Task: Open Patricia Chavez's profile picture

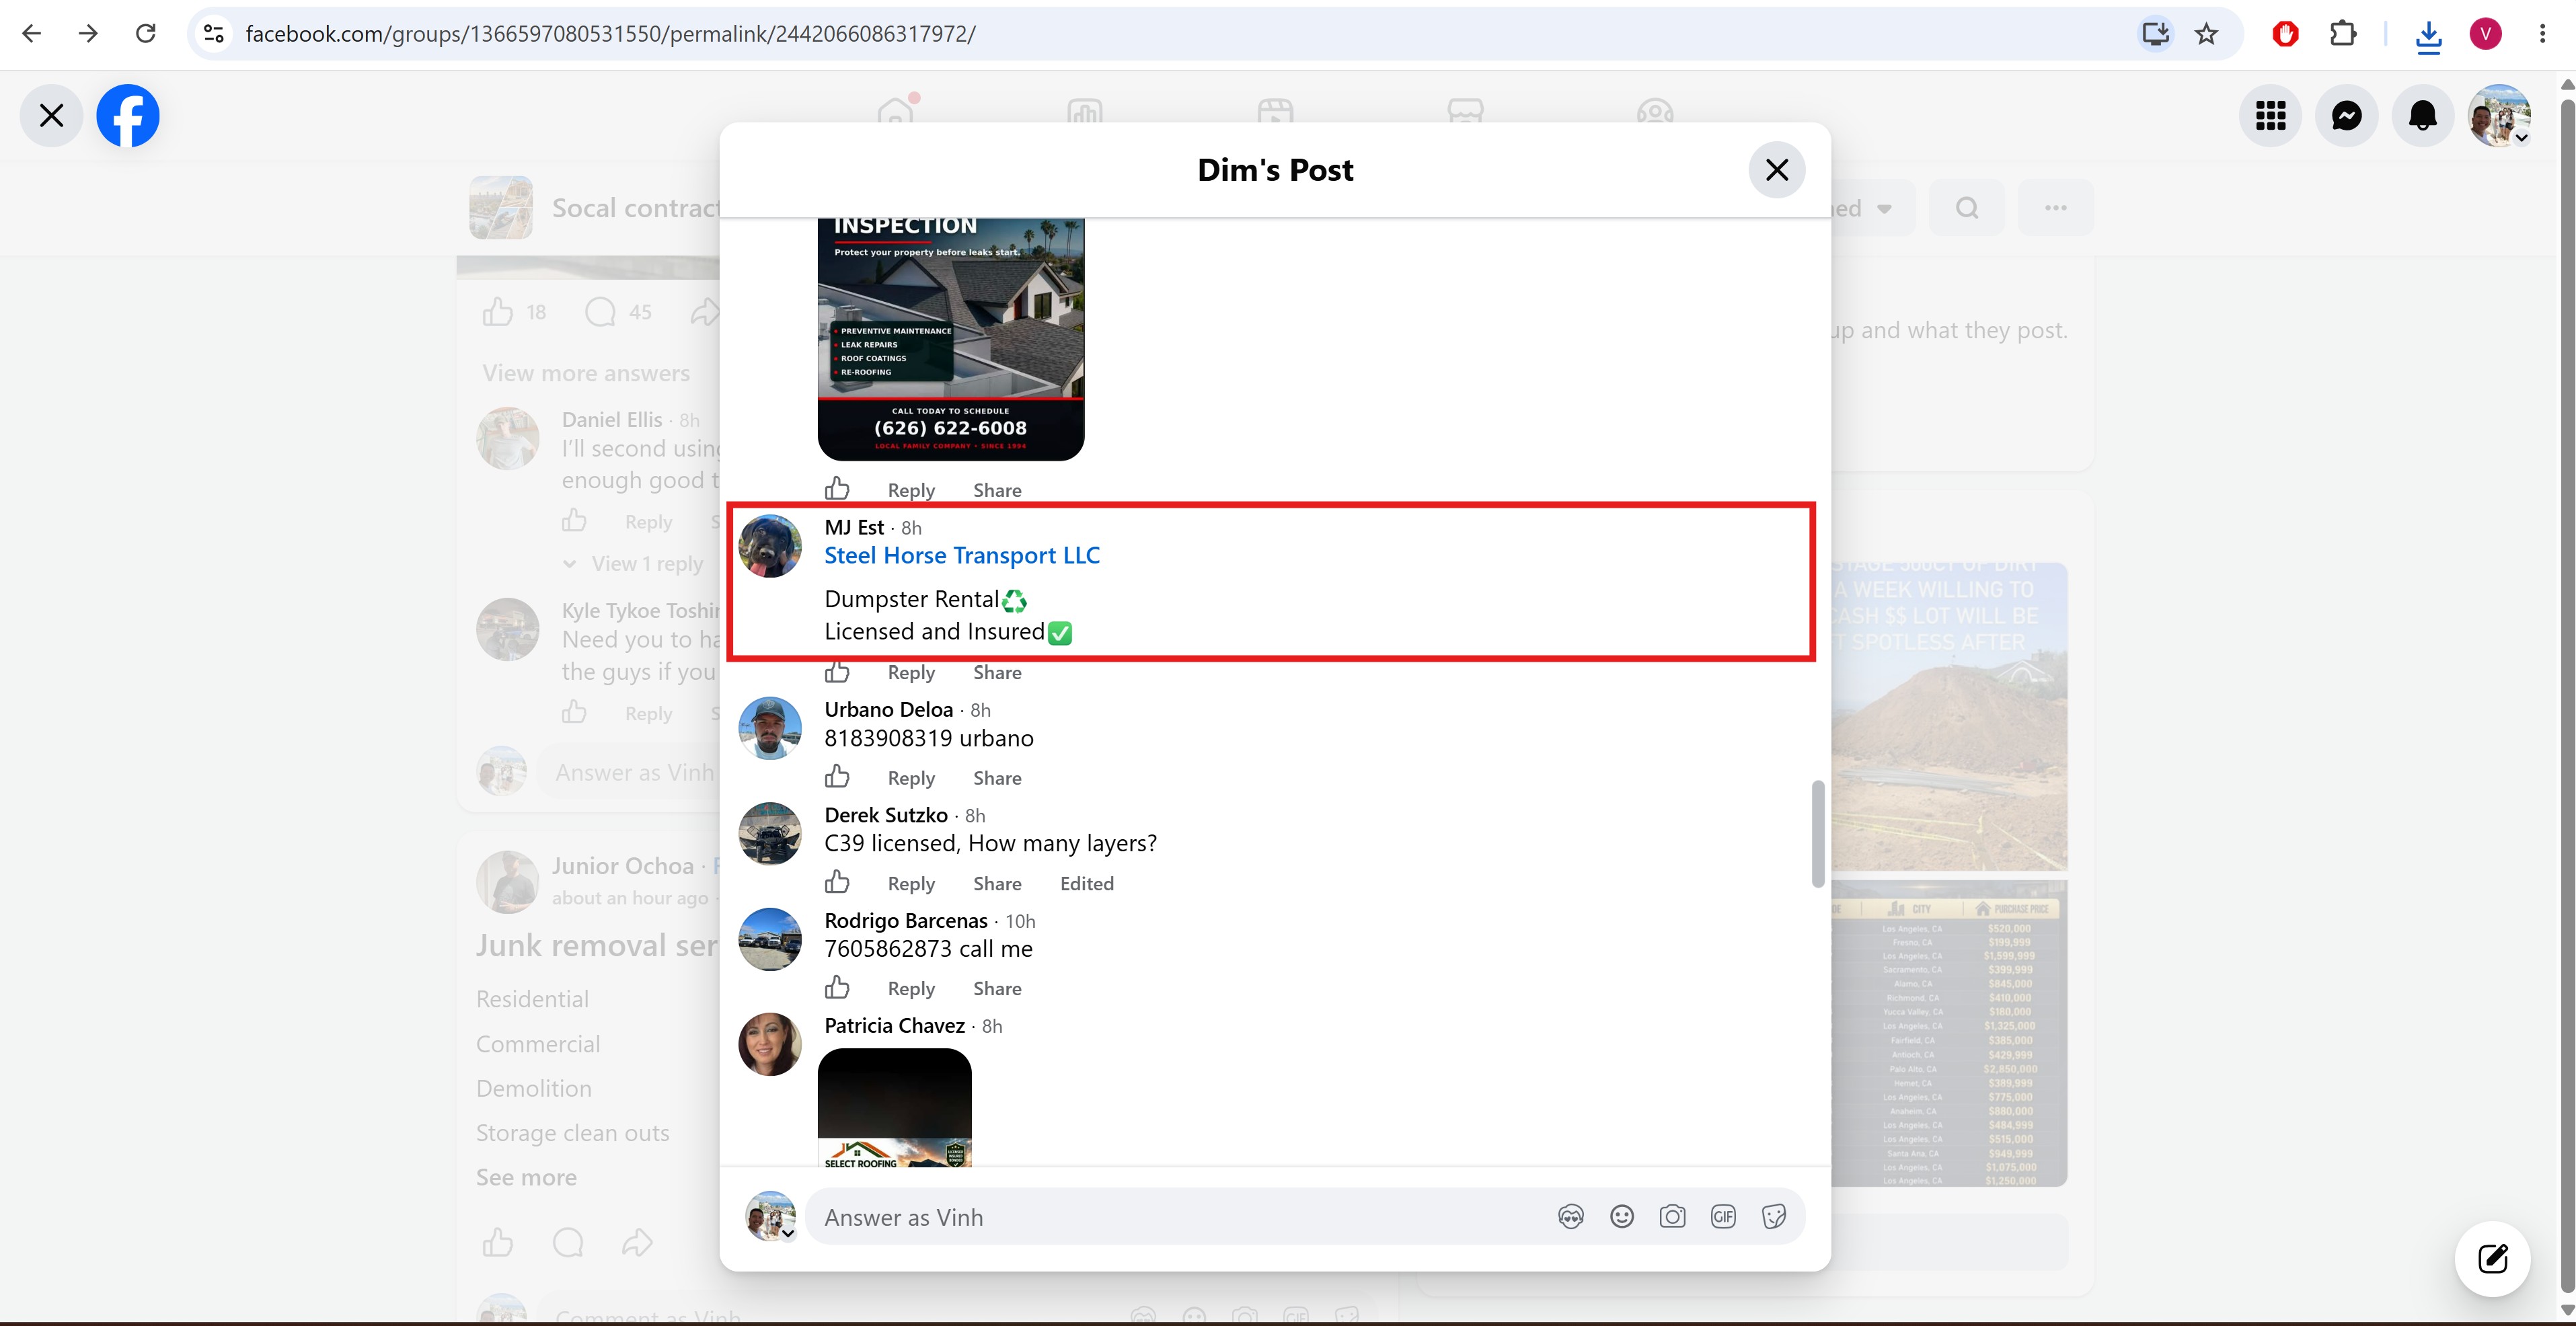Action: [x=770, y=1044]
